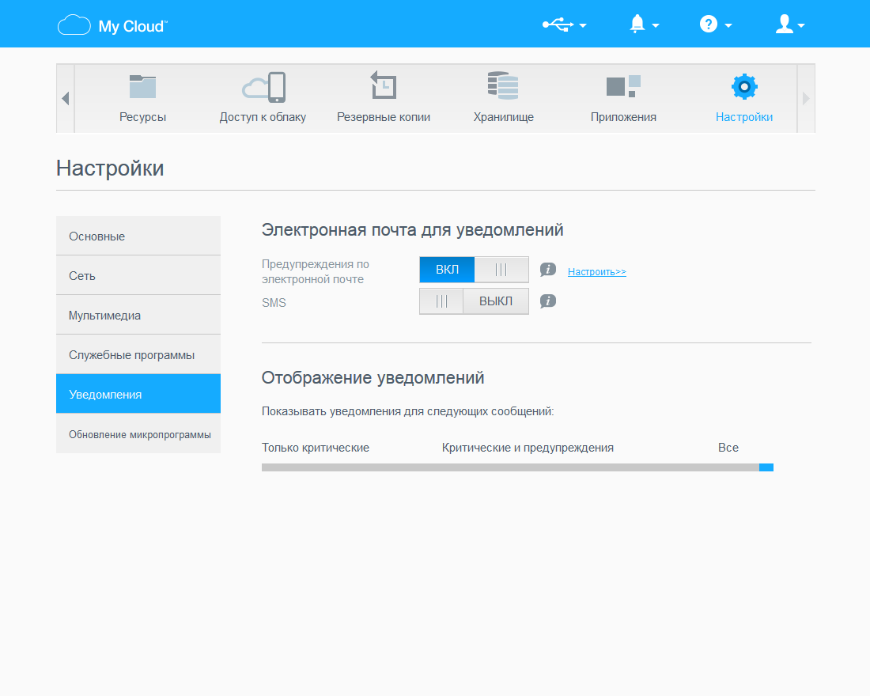The image size is (870, 696).
Task: Open the Ресурсы folder icon
Action: pyautogui.click(x=142, y=87)
